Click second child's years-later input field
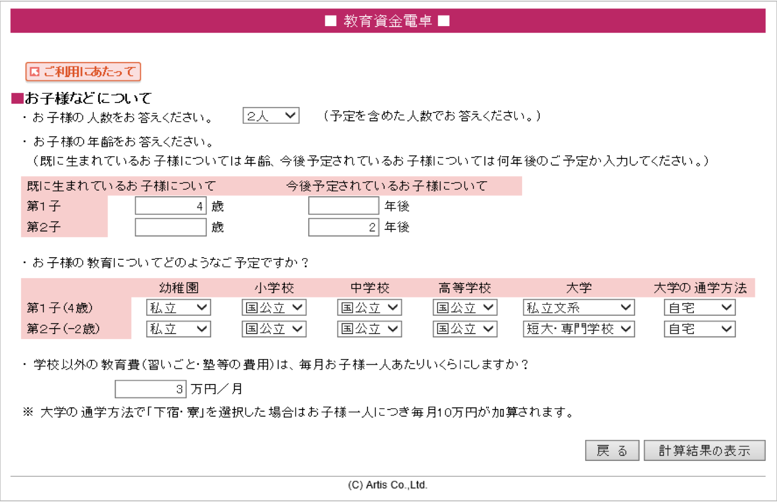Screen dimensions: 777x502 [x=343, y=227]
